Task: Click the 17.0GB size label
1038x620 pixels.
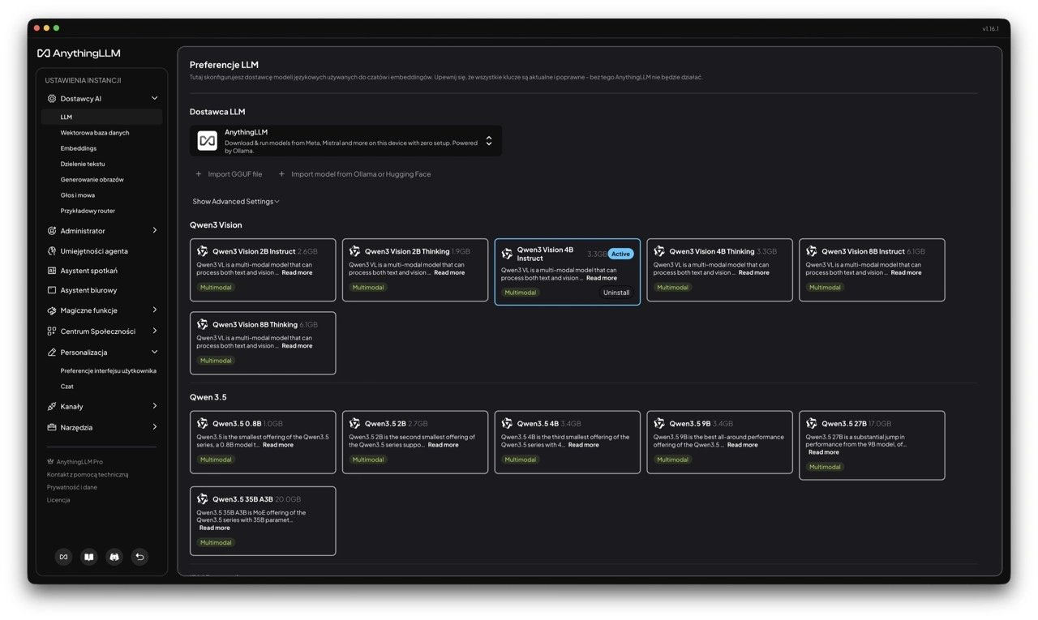Action: [880, 423]
